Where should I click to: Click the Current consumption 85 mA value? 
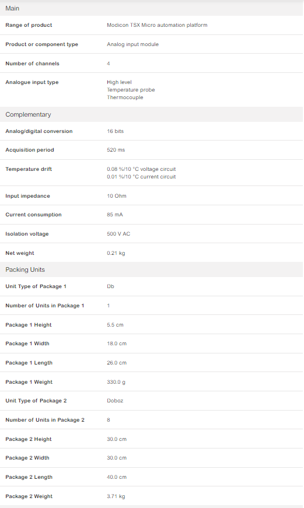115,215
